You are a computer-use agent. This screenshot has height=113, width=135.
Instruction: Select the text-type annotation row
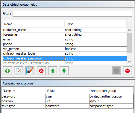point(67,106)
